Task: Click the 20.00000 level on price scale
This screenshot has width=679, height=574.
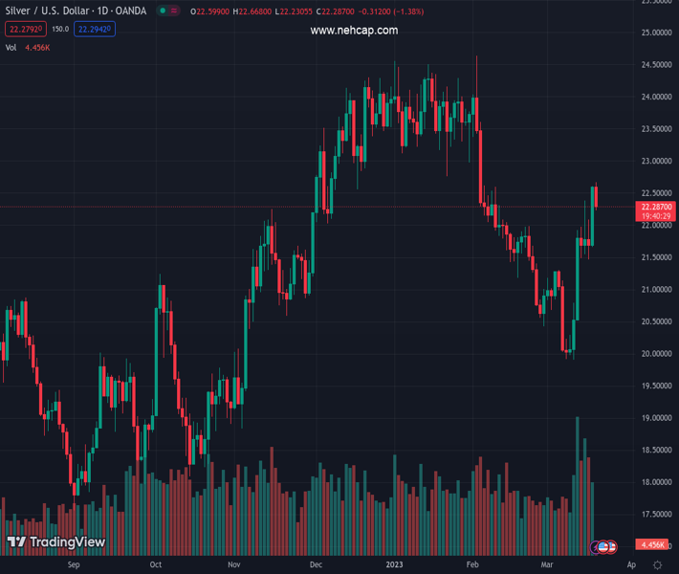Action: (x=655, y=354)
